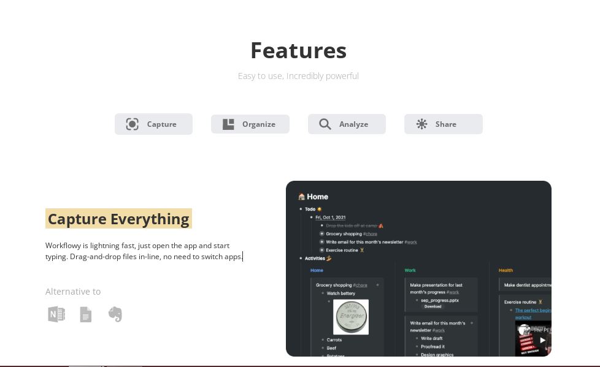Click the Share snowflake icon
The image size is (600, 367).
[421, 124]
